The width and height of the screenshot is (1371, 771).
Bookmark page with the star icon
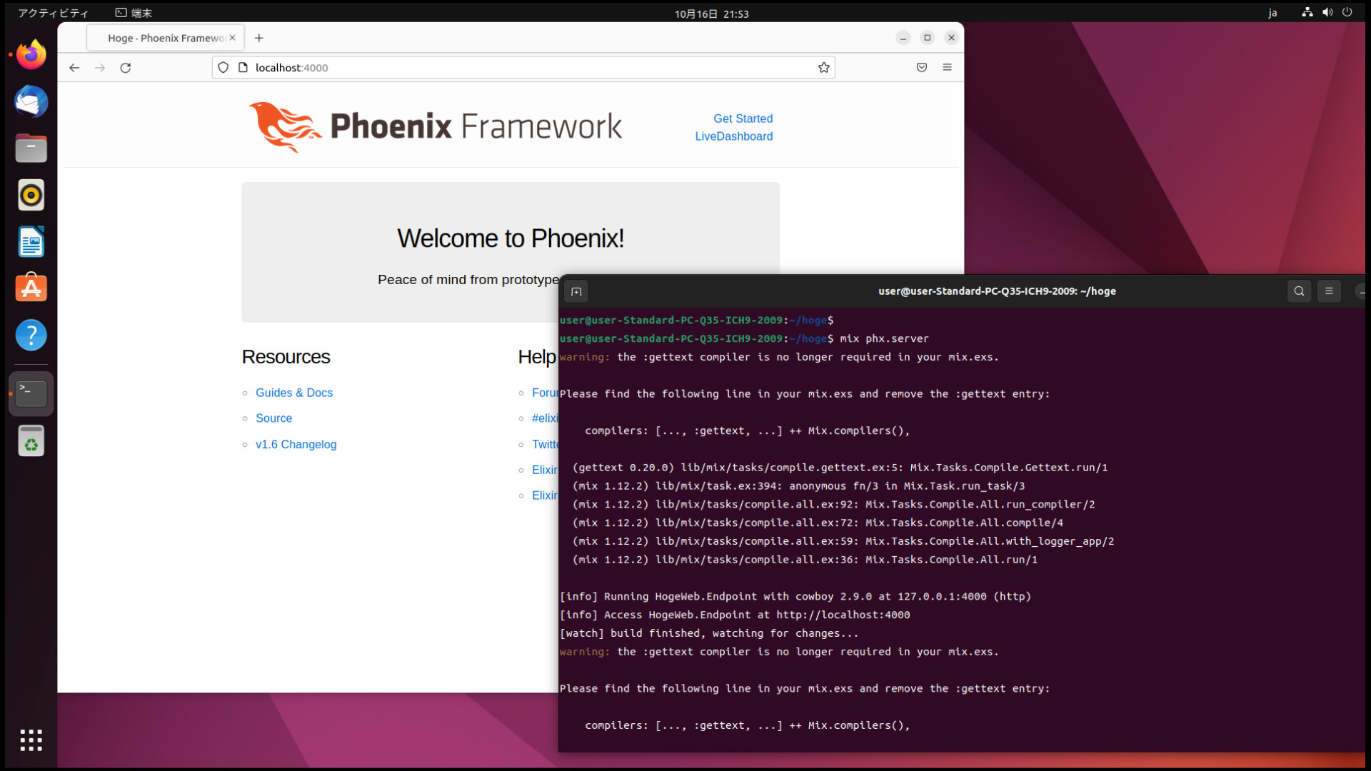pos(824,68)
